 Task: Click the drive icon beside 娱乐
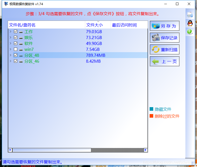coord(21,38)
